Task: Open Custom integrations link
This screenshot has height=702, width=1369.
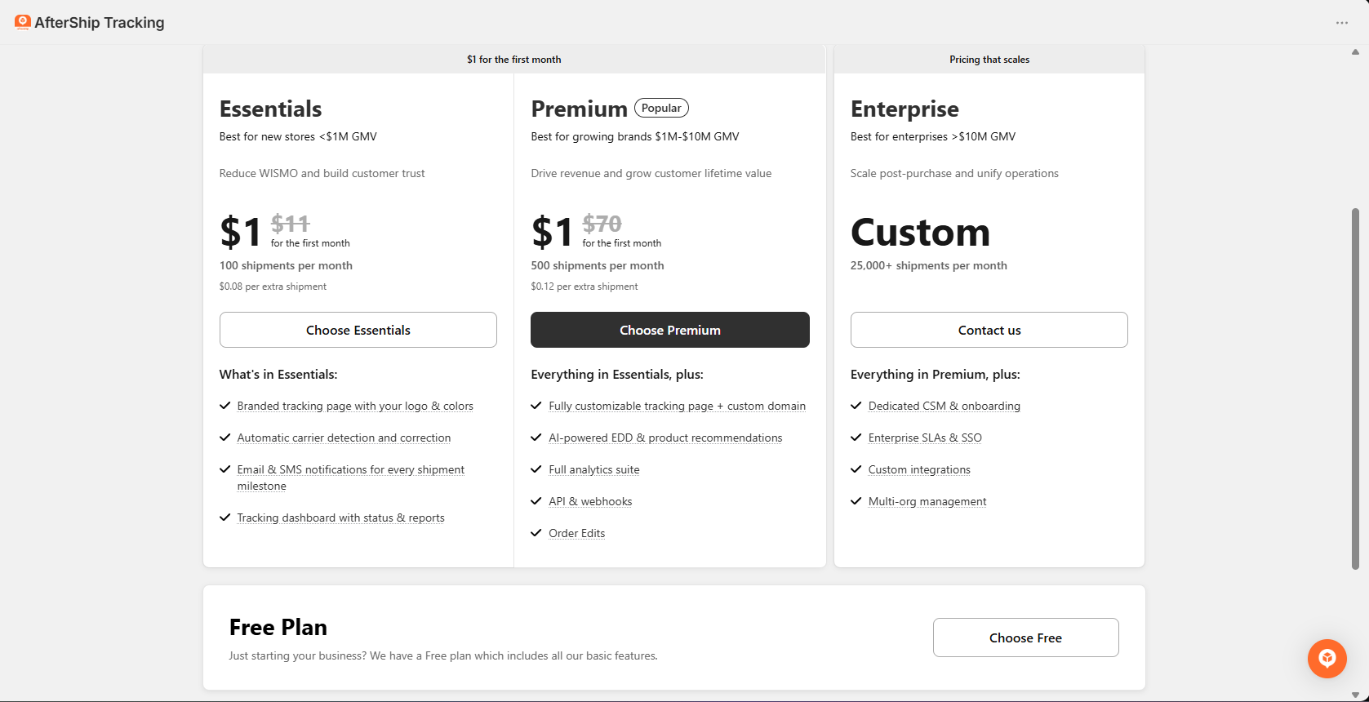Action: click(919, 469)
